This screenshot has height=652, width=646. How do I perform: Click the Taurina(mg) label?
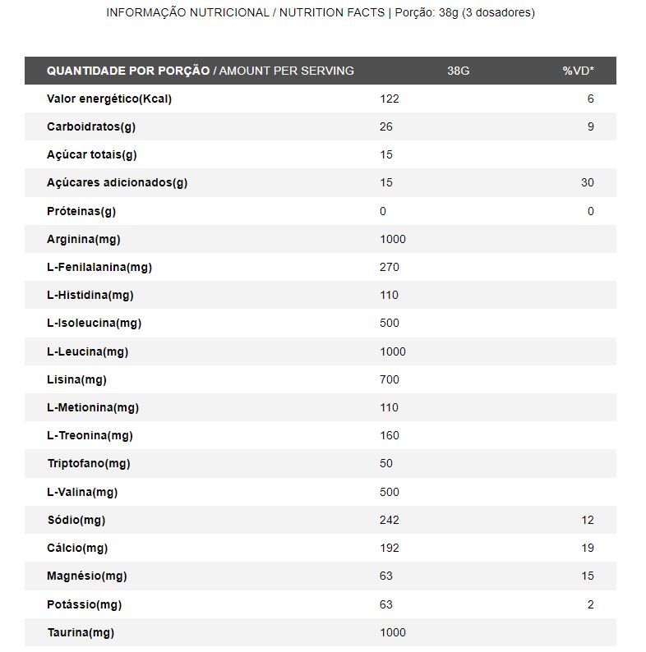pyautogui.click(x=81, y=632)
